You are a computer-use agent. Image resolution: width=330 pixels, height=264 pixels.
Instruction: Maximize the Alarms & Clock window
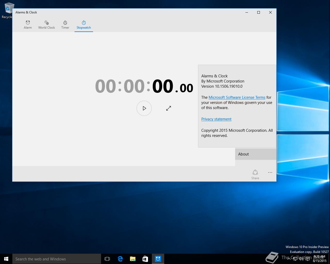click(259, 12)
